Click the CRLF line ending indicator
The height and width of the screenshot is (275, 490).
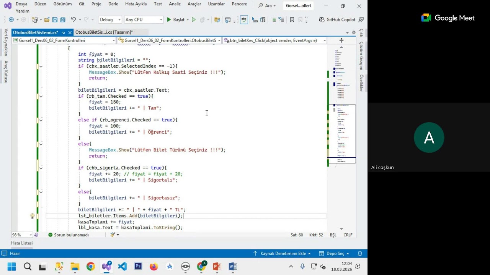[348, 235]
